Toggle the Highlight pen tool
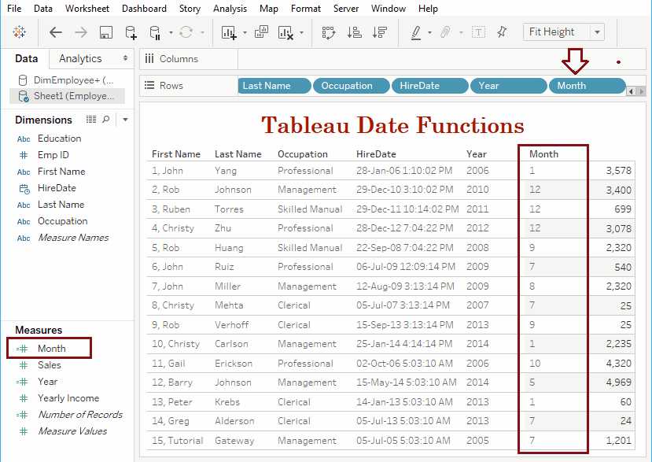652x462 pixels. coord(415,31)
